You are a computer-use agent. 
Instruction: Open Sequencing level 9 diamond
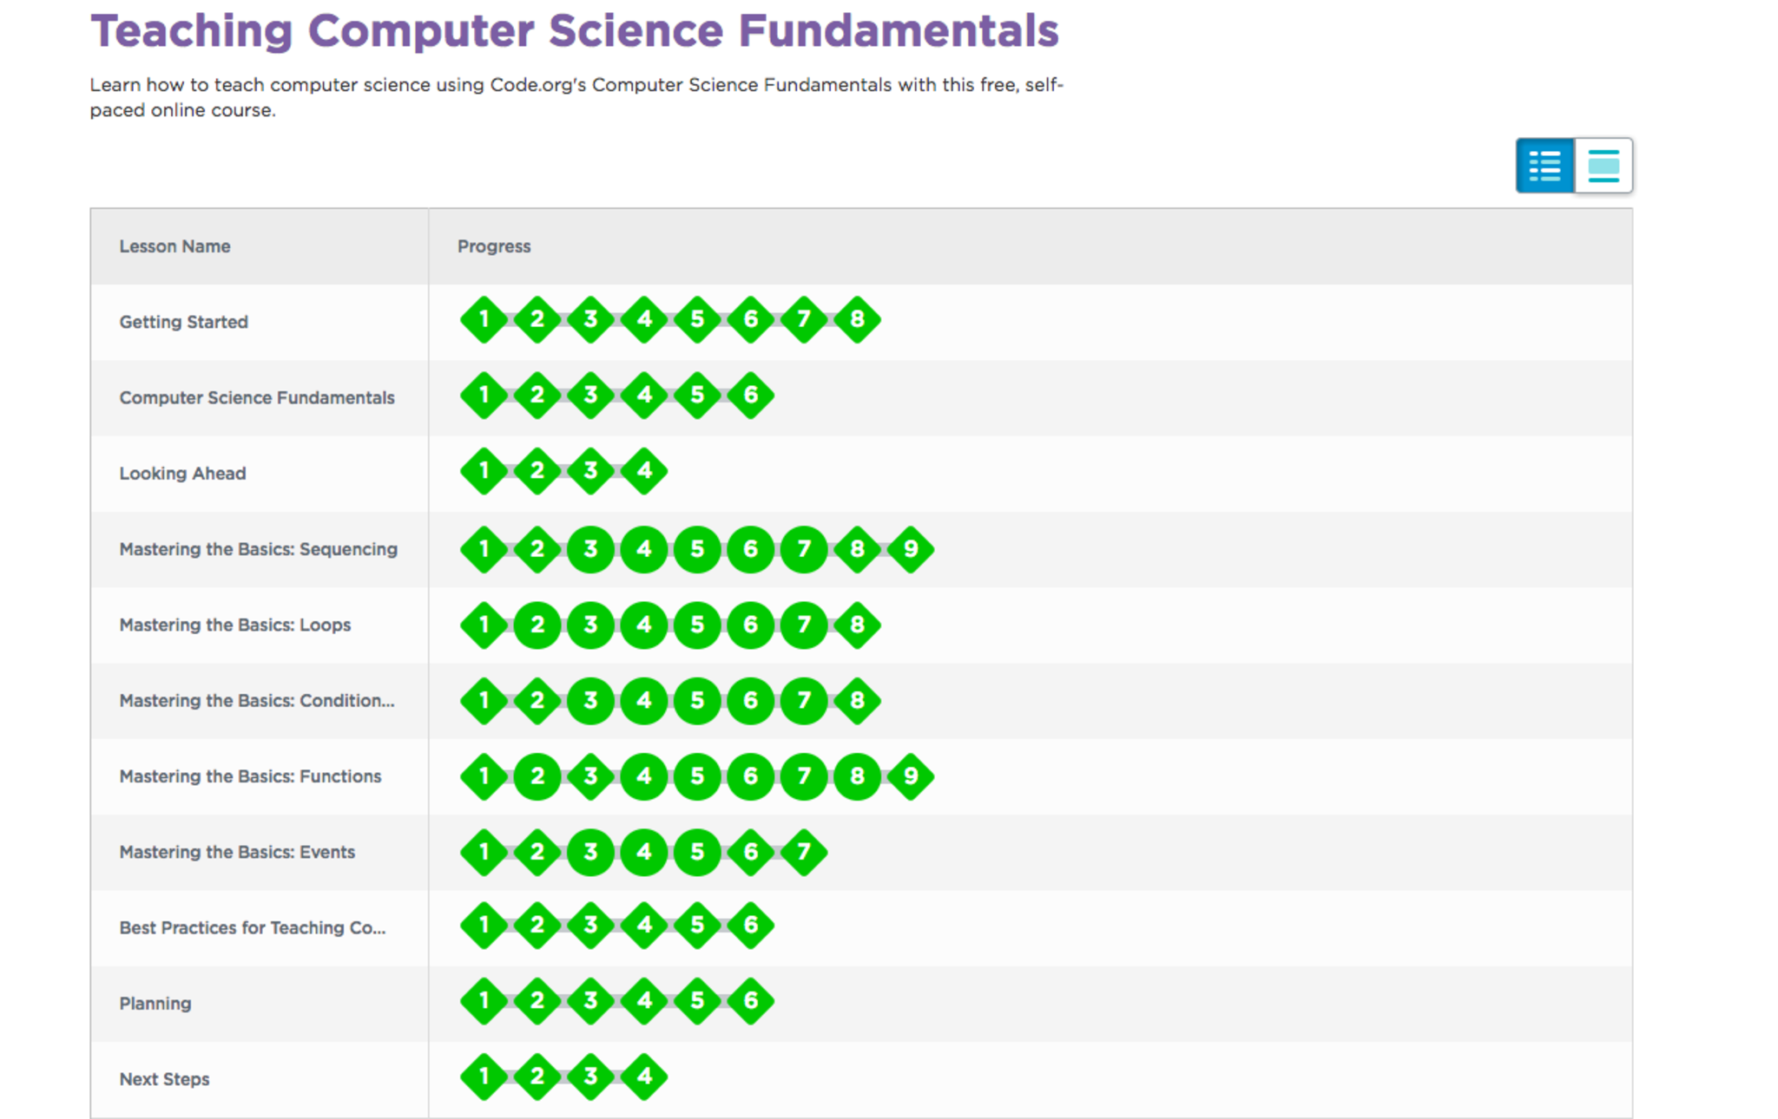910,549
